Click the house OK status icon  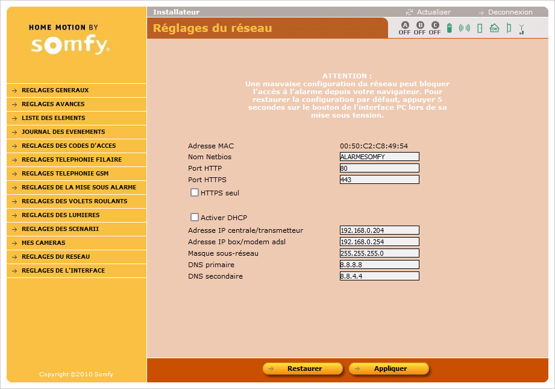(x=494, y=28)
